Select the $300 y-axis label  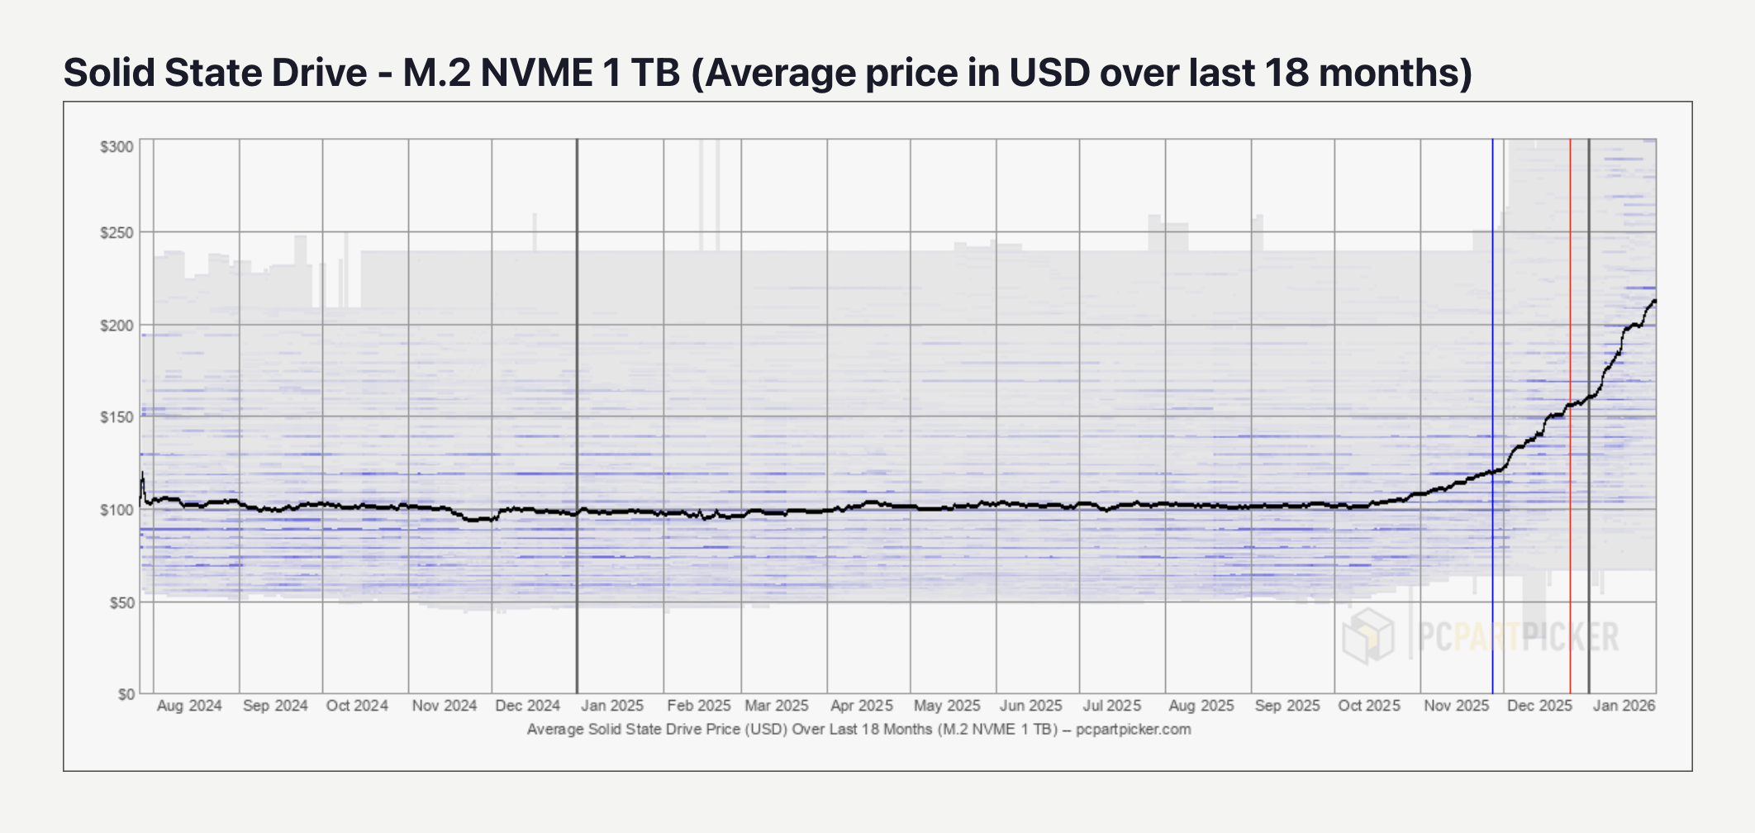point(117,147)
